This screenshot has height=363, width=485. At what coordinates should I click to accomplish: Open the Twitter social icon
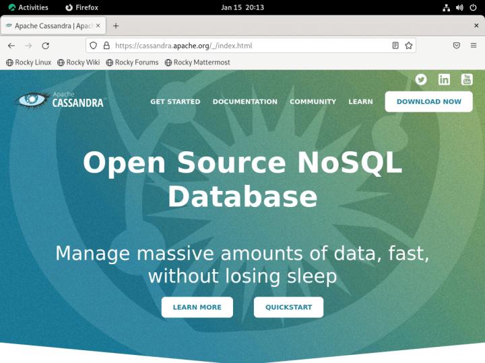[421, 79]
